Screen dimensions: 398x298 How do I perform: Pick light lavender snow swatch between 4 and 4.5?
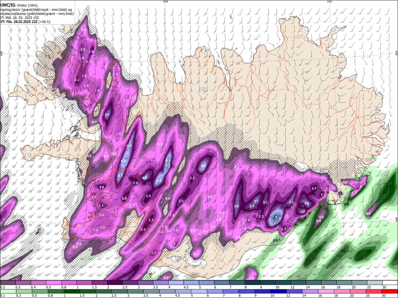click(176, 283)
